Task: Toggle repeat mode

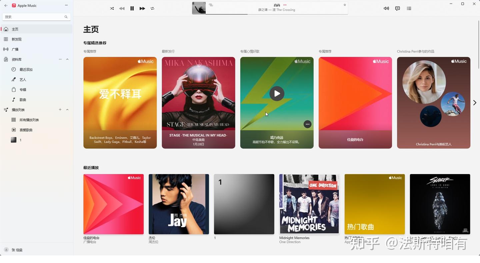Action: click(x=152, y=8)
